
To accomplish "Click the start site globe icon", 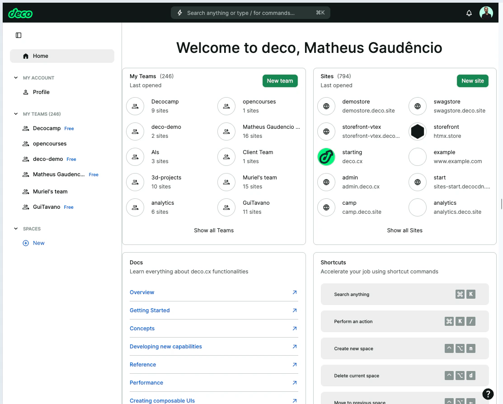I will [x=417, y=182].
